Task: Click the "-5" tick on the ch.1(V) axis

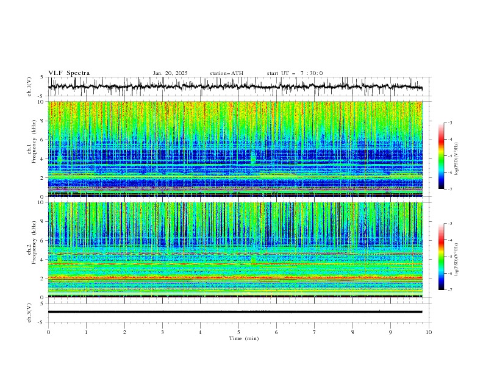Action: point(41,96)
